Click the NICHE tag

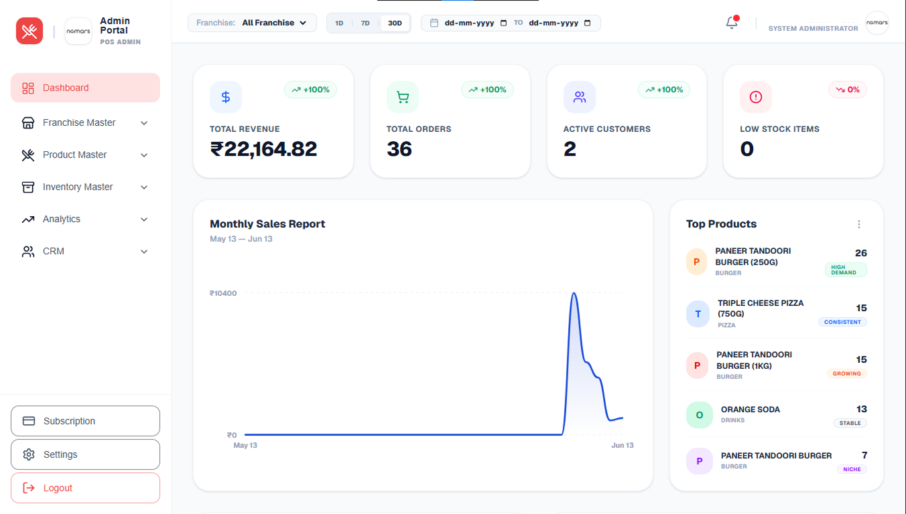coord(852,469)
